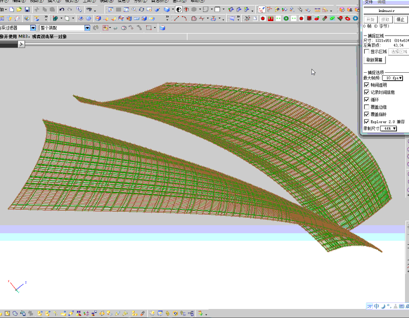Undo the last action
Viewport: 409px width, 318px height.
[x=62, y=10]
